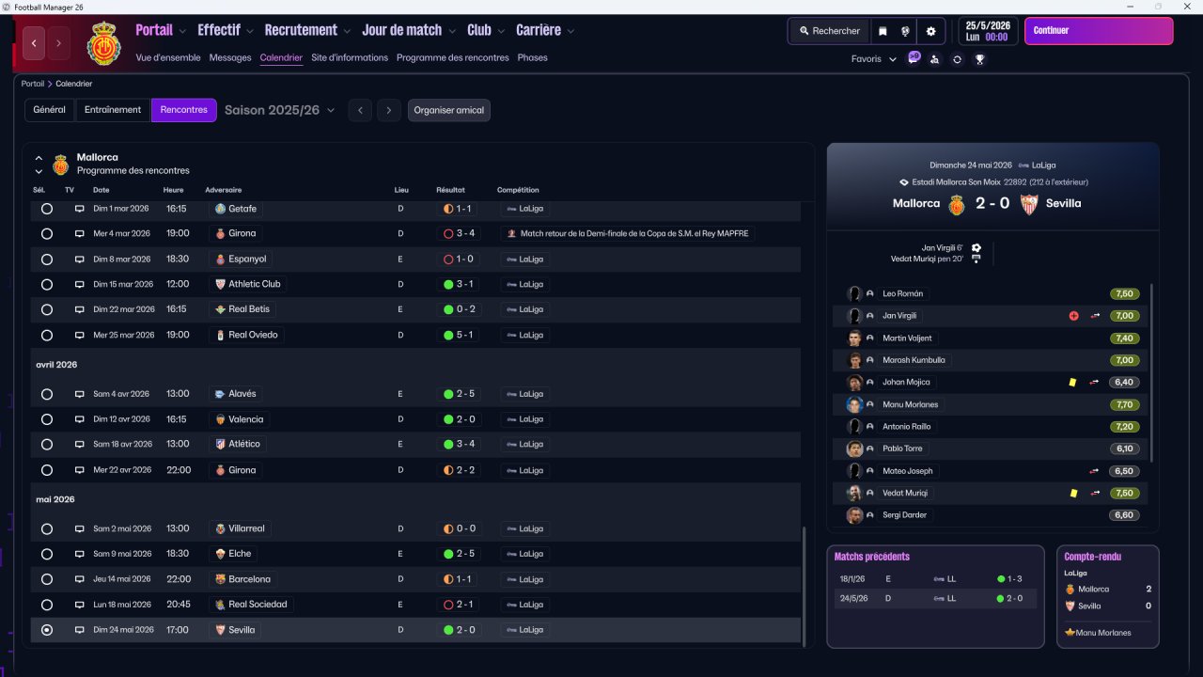This screenshot has height=677, width=1203.
Task: Click the TV icon on the Getafe row
Action: tap(80, 209)
